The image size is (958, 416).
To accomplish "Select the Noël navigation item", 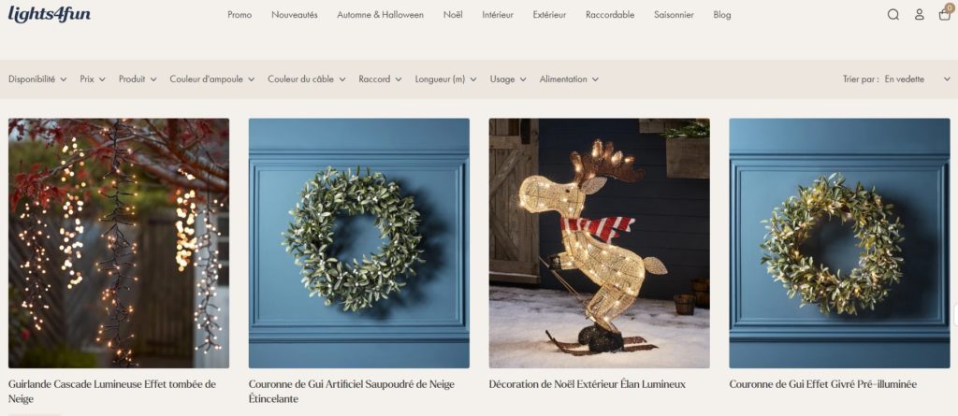I will (x=453, y=15).
